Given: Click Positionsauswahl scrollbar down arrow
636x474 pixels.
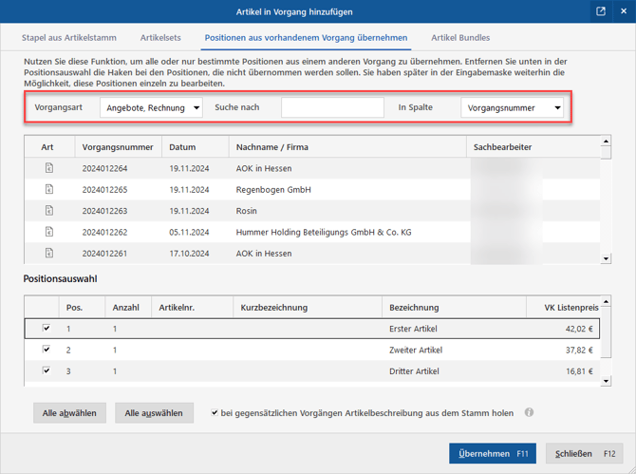Looking at the screenshot, I should click(x=606, y=381).
